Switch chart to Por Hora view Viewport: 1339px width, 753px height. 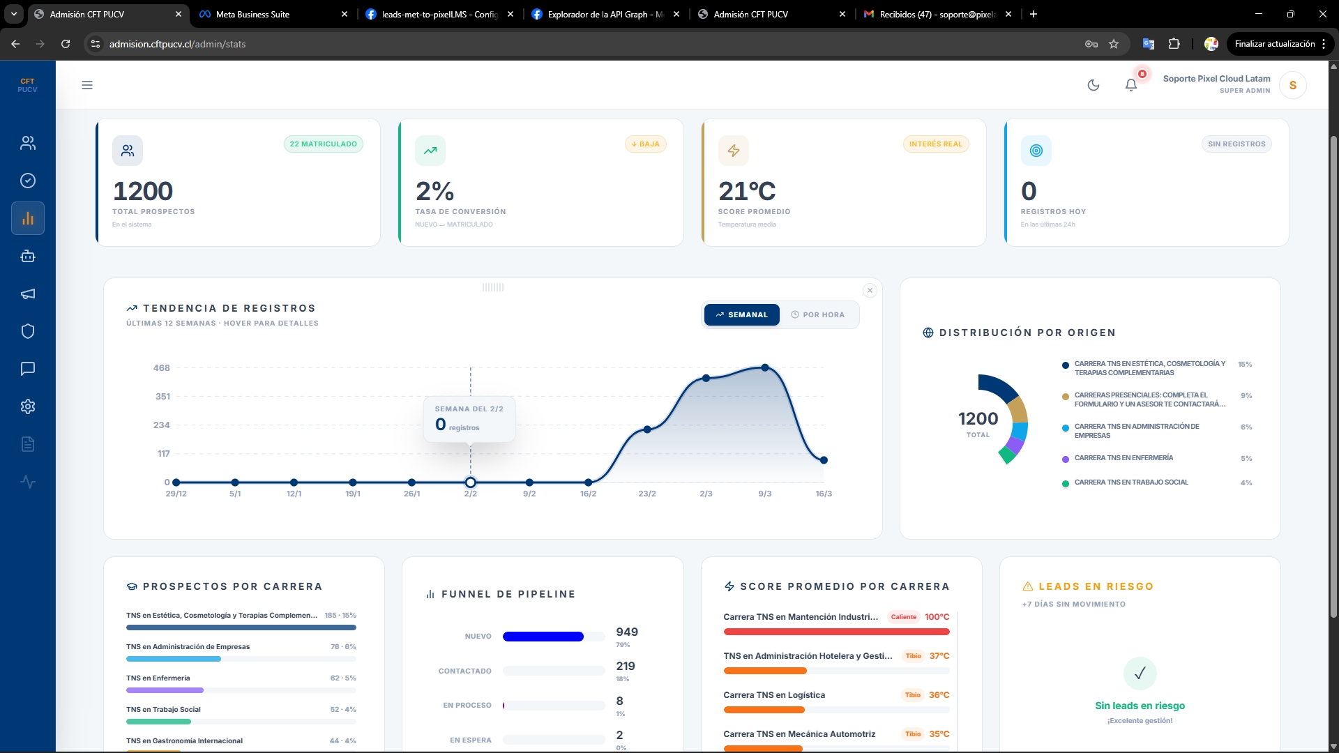(818, 315)
